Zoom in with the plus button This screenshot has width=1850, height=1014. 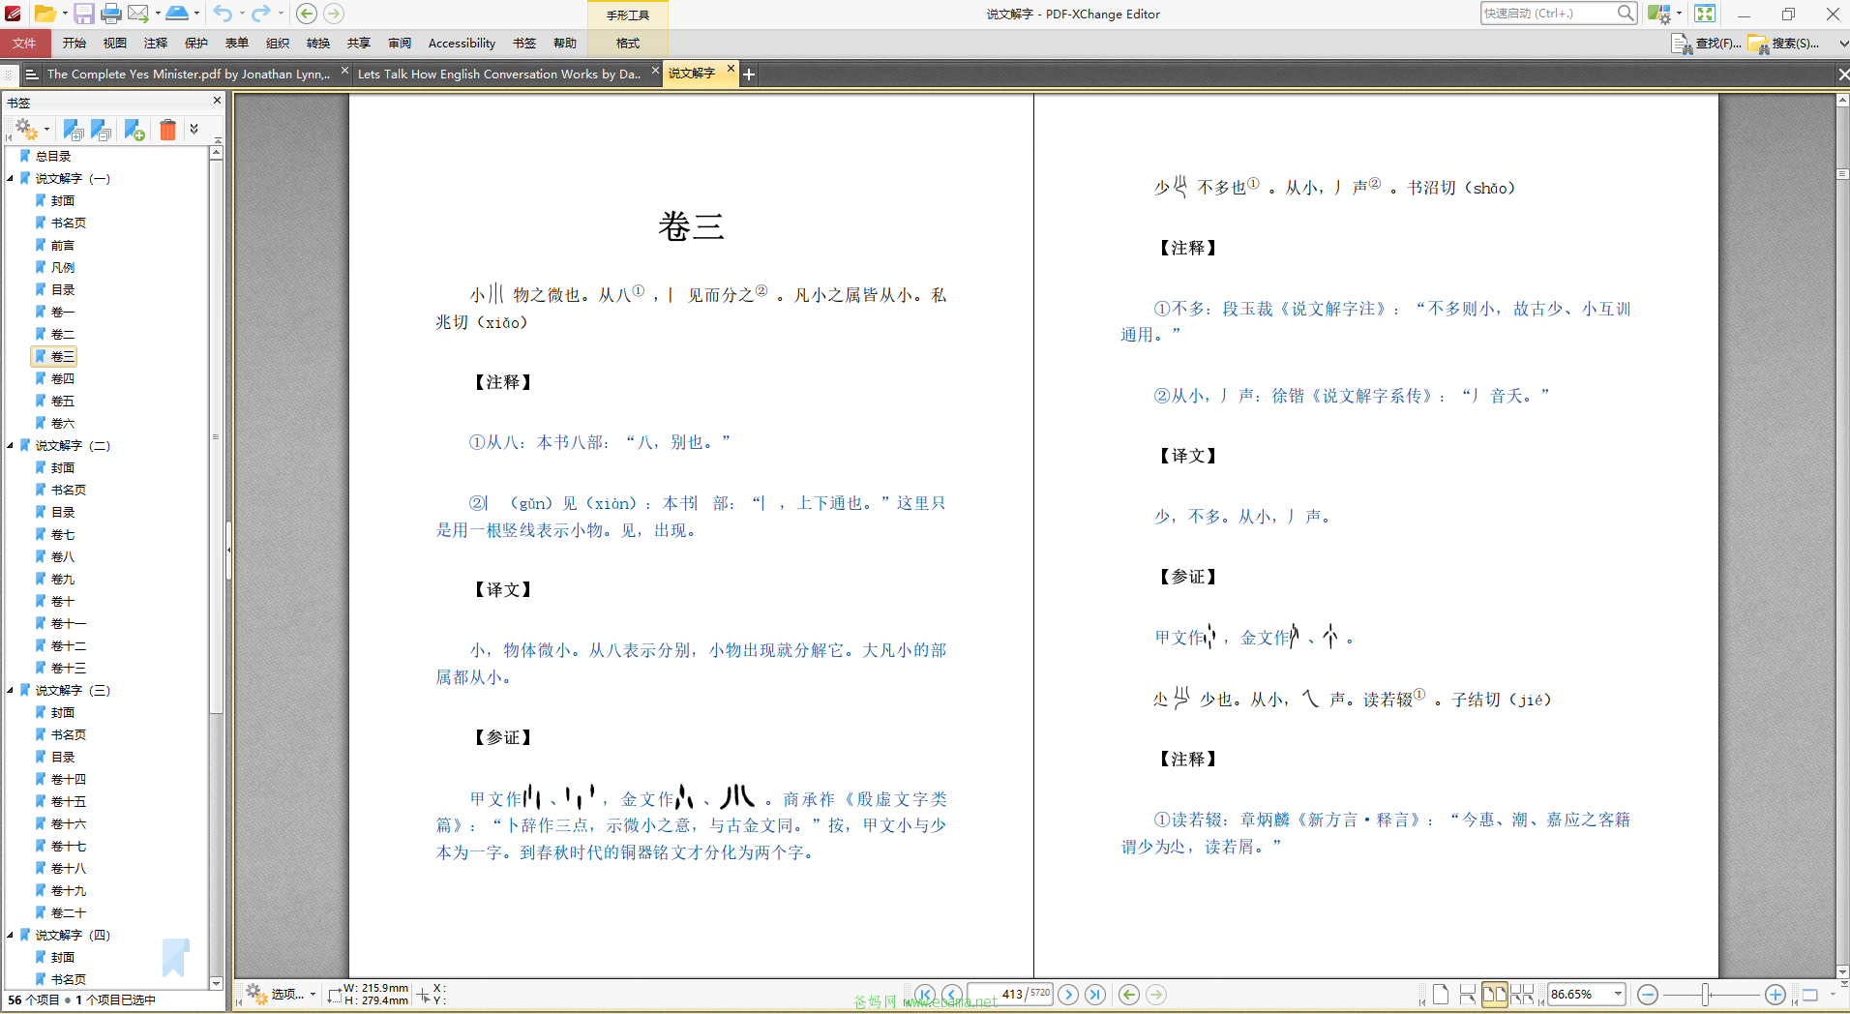pos(1775,995)
